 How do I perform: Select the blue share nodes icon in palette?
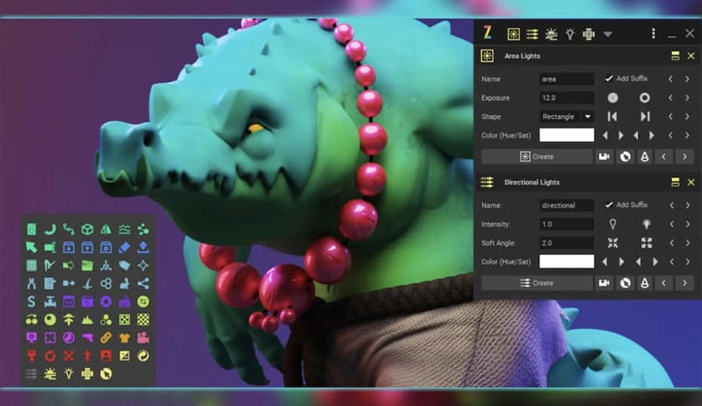tap(144, 284)
